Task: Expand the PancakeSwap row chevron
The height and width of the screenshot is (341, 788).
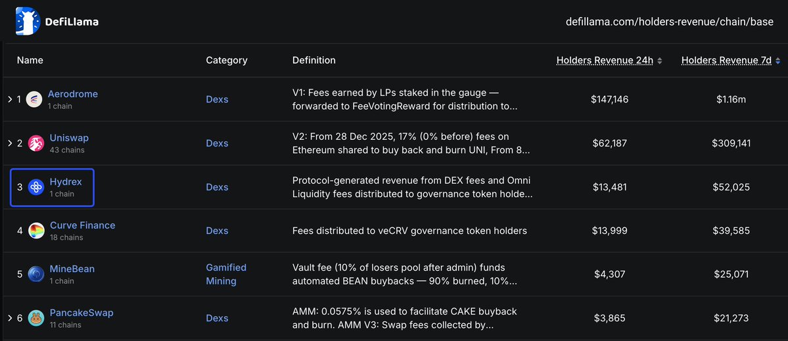Action: (10, 318)
